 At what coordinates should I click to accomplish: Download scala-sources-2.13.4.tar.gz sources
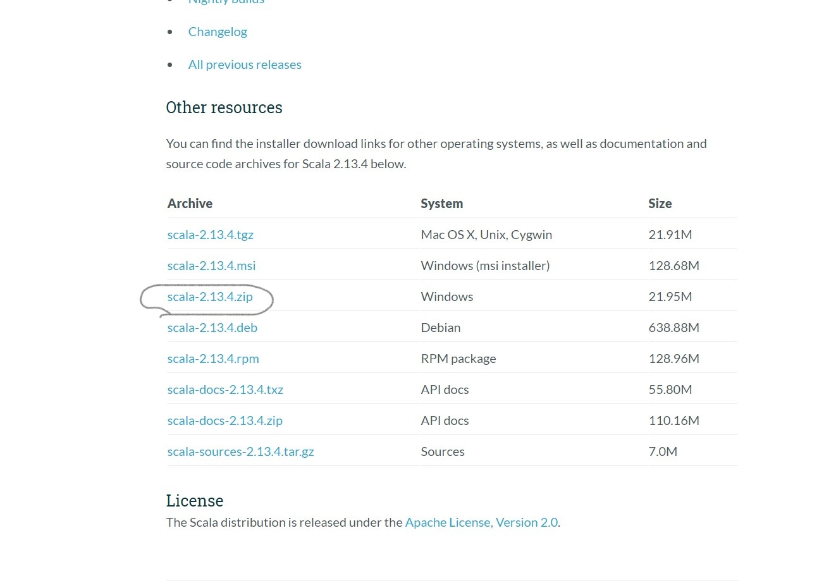coord(240,451)
